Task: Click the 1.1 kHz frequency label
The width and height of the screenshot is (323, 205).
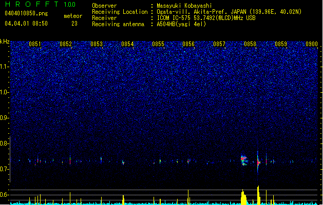Action: coord(4,67)
